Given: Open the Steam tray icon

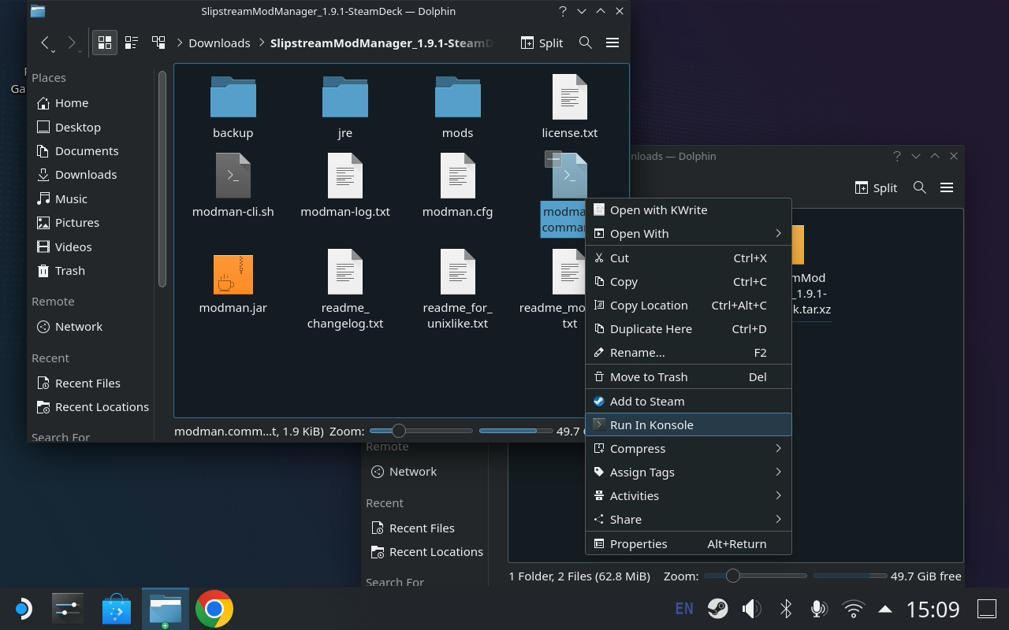Looking at the screenshot, I should pyautogui.click(x=717, y=609).
